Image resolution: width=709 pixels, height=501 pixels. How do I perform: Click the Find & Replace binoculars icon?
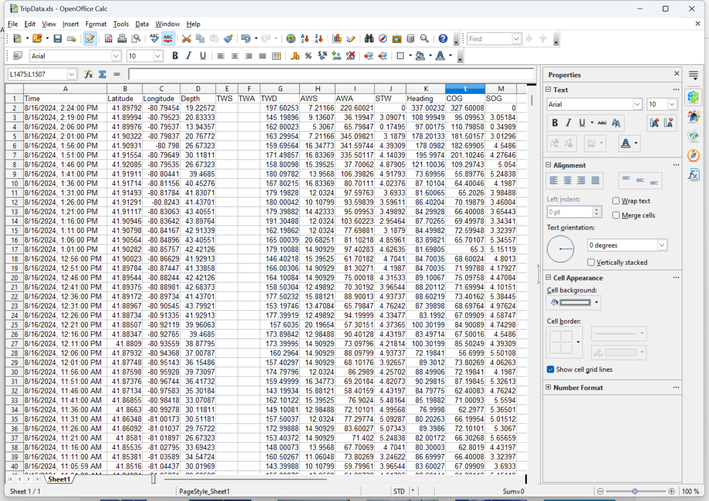click(x=369, y=38)
